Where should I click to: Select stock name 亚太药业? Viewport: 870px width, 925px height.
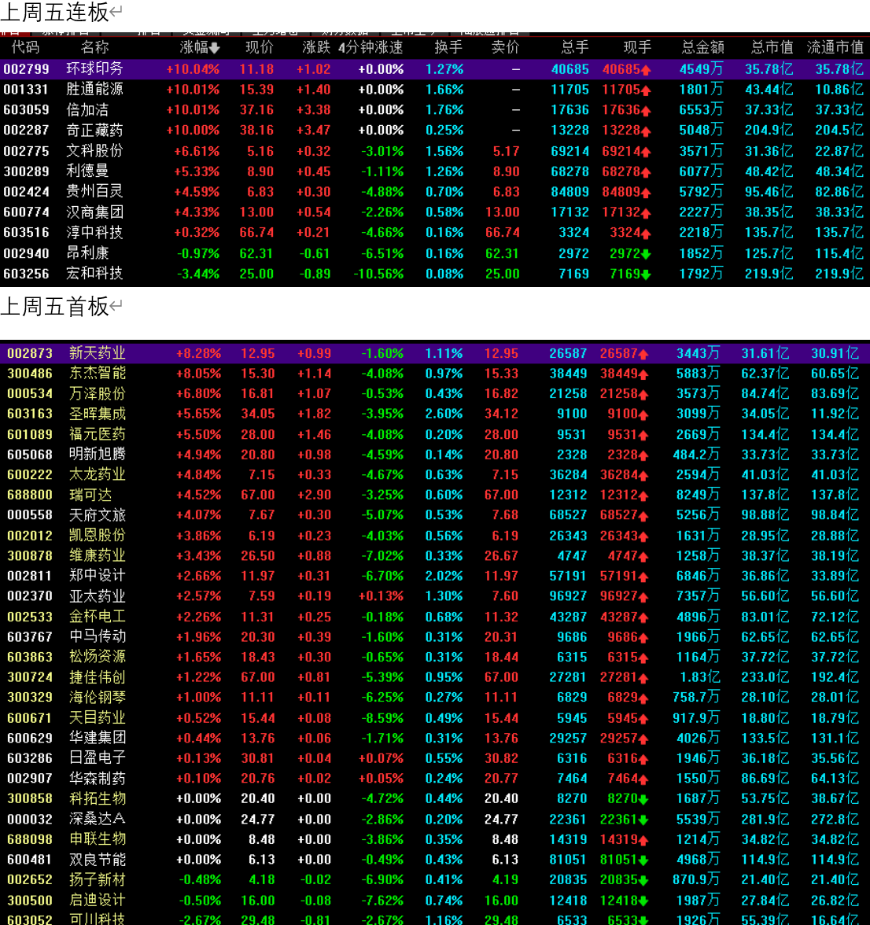click(x=98, y=596)
